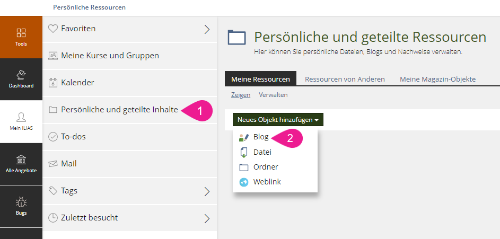
Task: Choose Blog from the dropdown menu
Action: 261,137
